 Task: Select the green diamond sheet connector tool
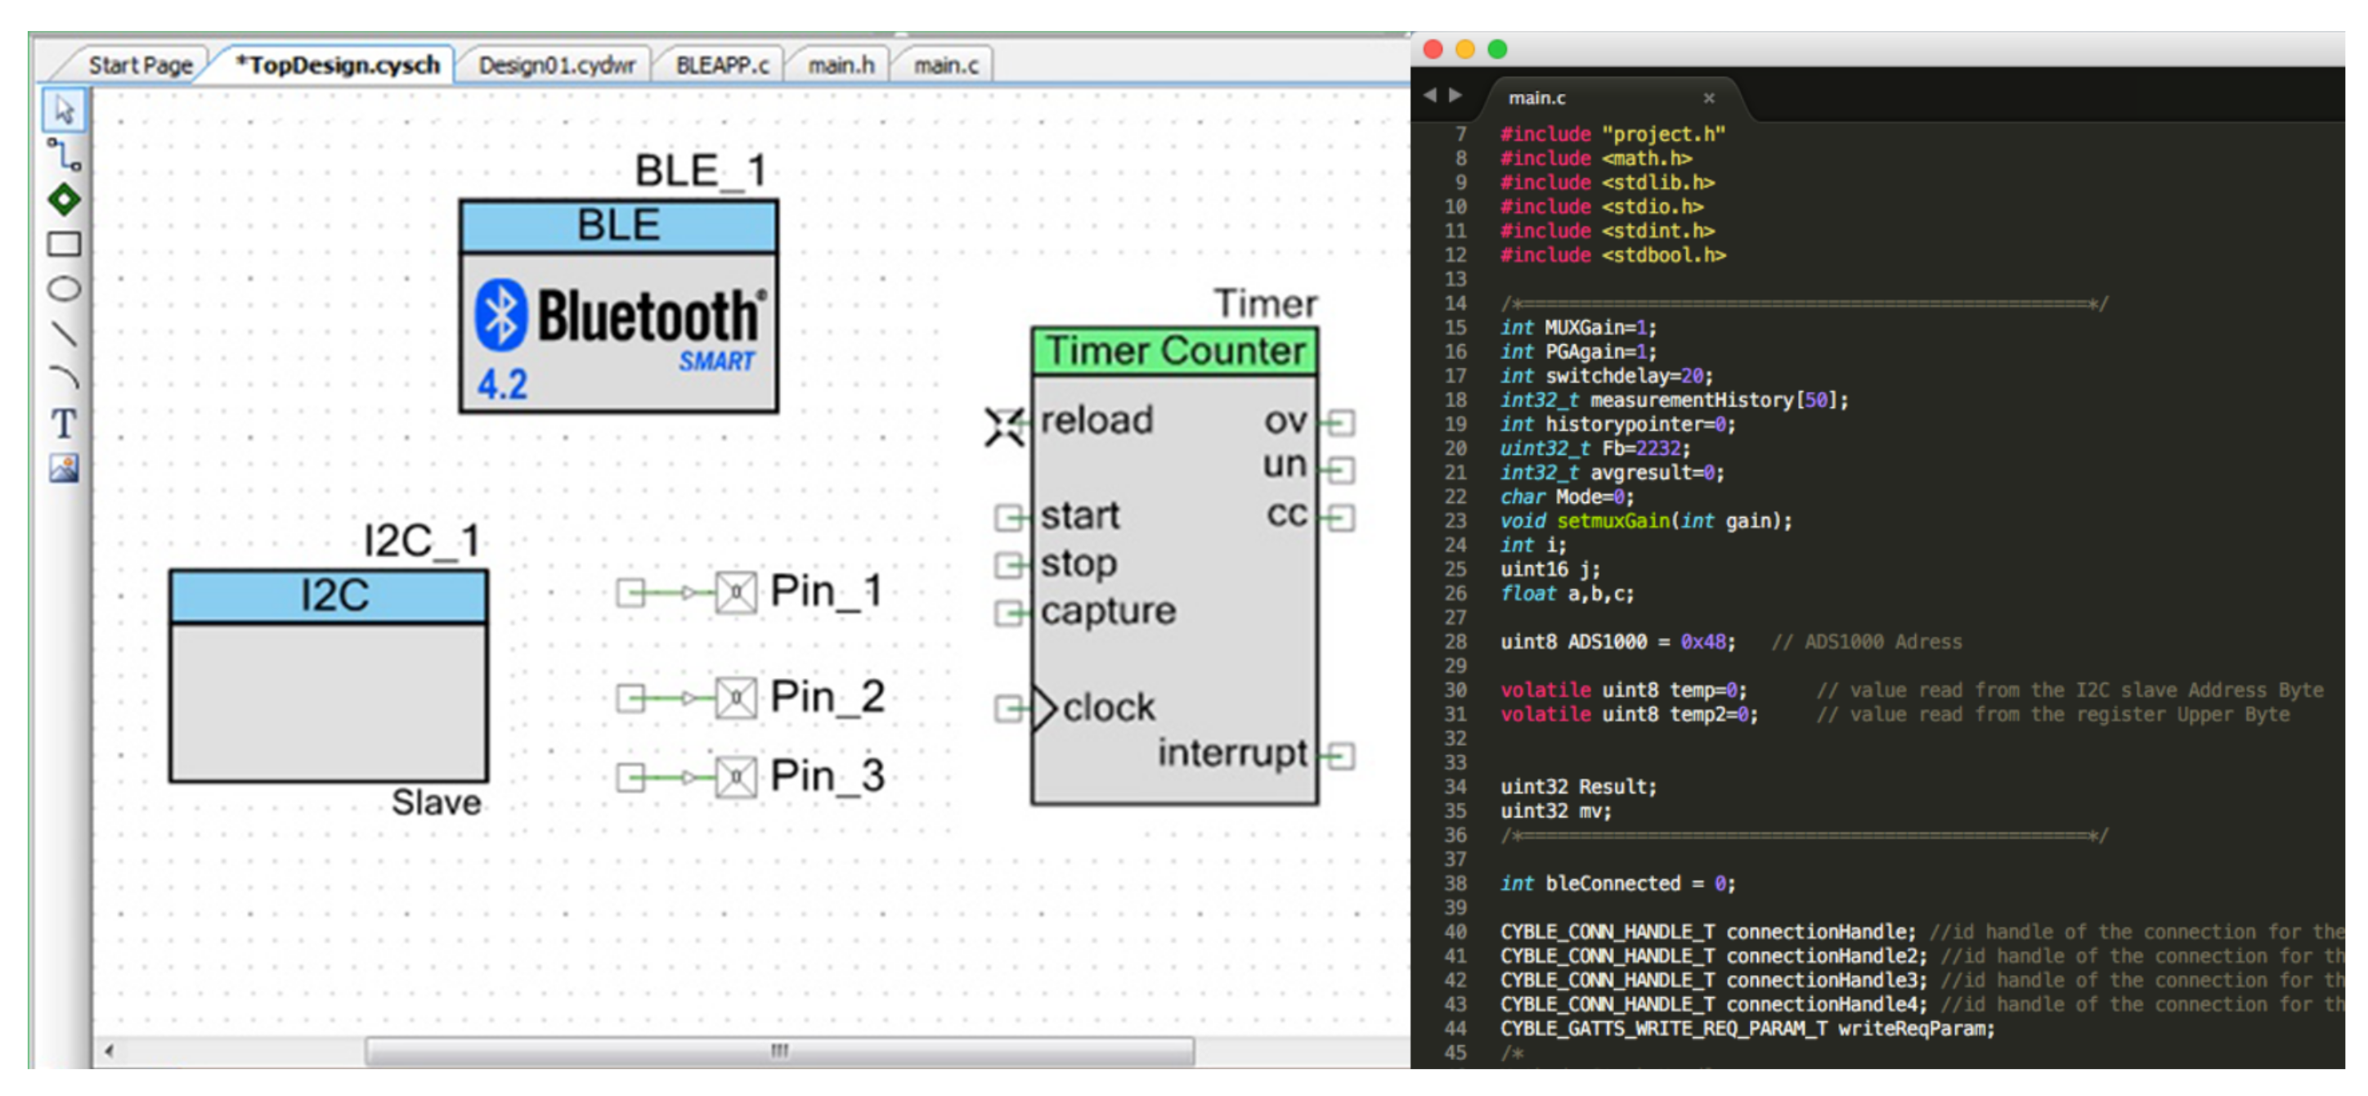64,200
